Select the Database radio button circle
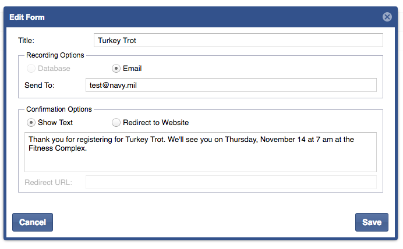The image size is (403, 249). (31, 69)
